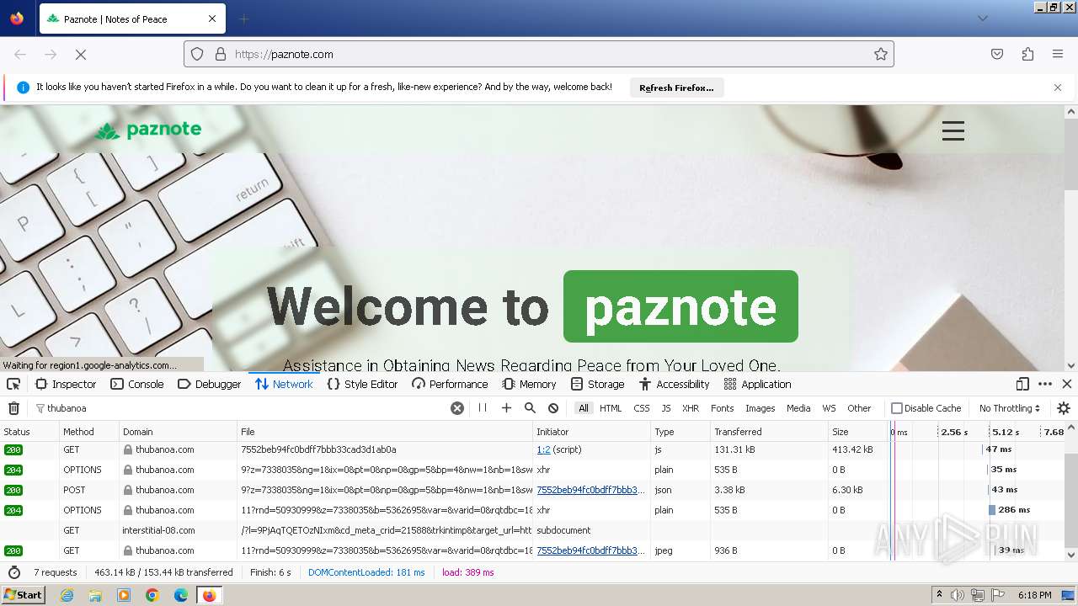Show site security padlock info

[221, 54]
